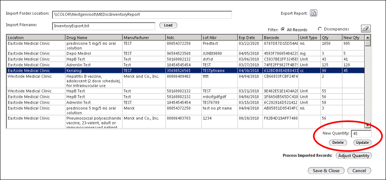Click the Update button
The height and width of the screenshot is (180, 386).
362,143
